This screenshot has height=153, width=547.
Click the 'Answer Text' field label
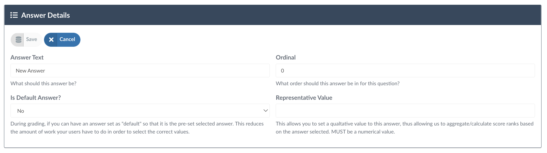tap(27, 57)
